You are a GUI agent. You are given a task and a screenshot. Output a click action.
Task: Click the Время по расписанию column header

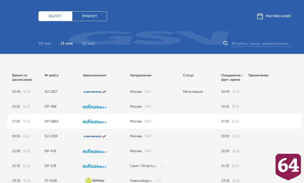[22, 77]
